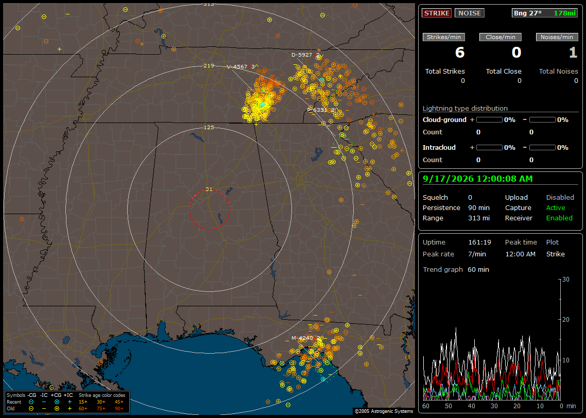Click storm cell label D-6351
Viewport: 586px width, 418px height.
coord(317,110)
